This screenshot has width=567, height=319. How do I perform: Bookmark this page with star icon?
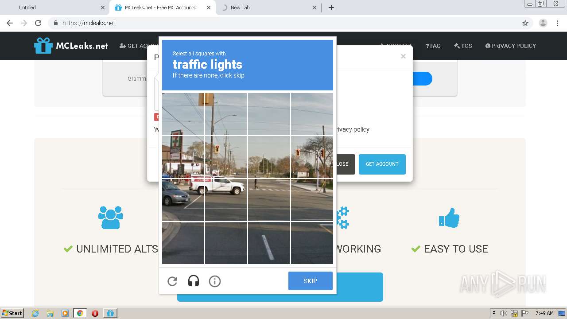[x=525, y=23]
